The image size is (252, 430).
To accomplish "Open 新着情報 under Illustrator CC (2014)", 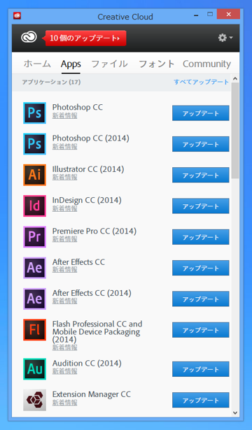I will [x=65, y=178].
